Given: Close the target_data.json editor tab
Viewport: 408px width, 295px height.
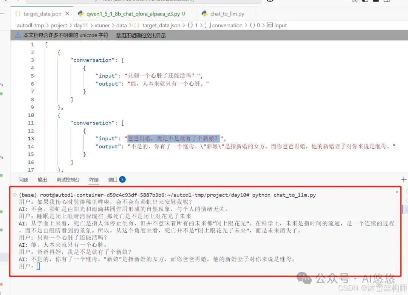Looking at the screenshot, I should point(67,14).
